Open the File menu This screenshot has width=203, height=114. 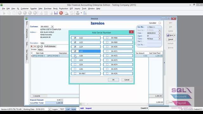tap(3, 9)
